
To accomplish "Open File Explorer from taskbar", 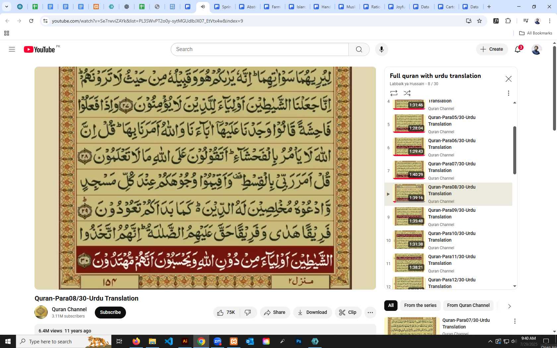I will (152, 341).
